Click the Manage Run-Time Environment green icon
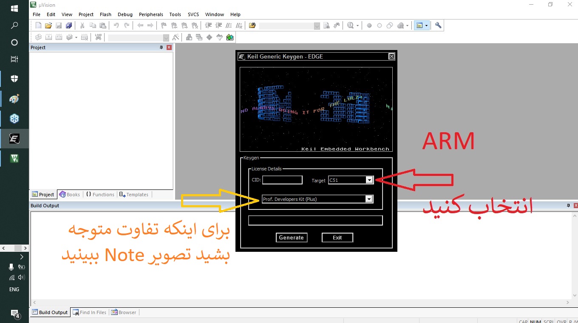Viewport: 578px width, 323px height. tap(230, 37)
